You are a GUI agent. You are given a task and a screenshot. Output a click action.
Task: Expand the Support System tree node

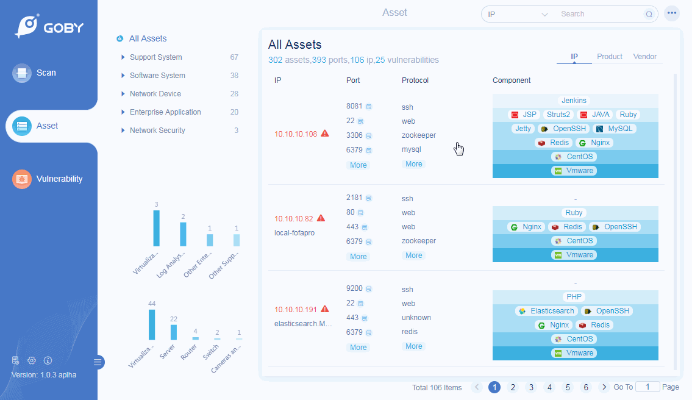click(x=123, y=57)
